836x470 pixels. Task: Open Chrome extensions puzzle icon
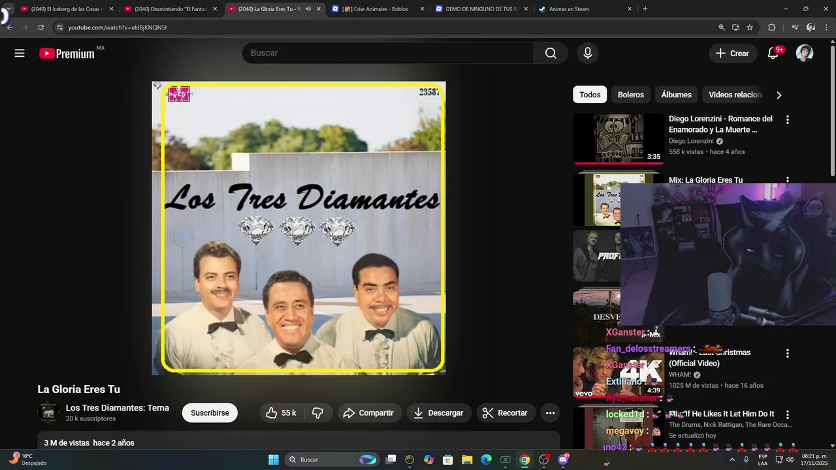771,27
